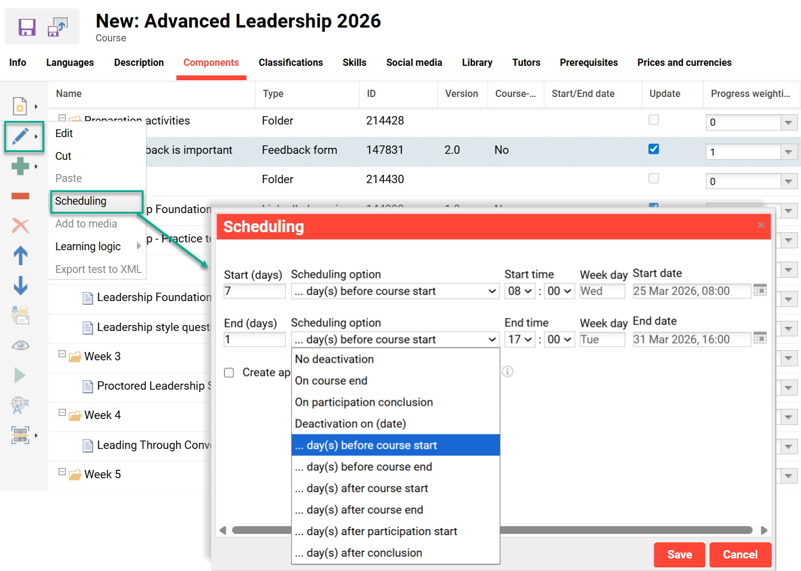
Task: Click the Save button in the Scheduling dialog
Action: pos(679,555)
